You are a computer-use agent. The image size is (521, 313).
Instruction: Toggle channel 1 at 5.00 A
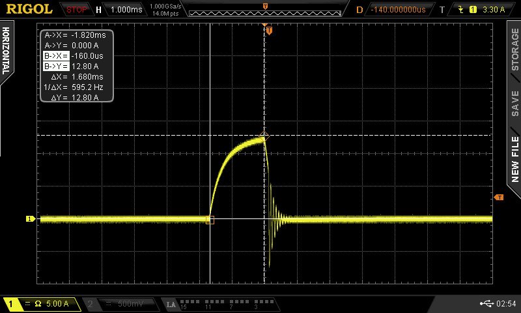tap(42, 304)
